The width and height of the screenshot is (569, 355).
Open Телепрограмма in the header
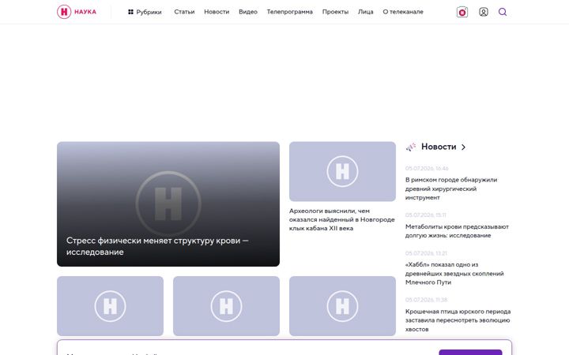click(x=289, y=12)
